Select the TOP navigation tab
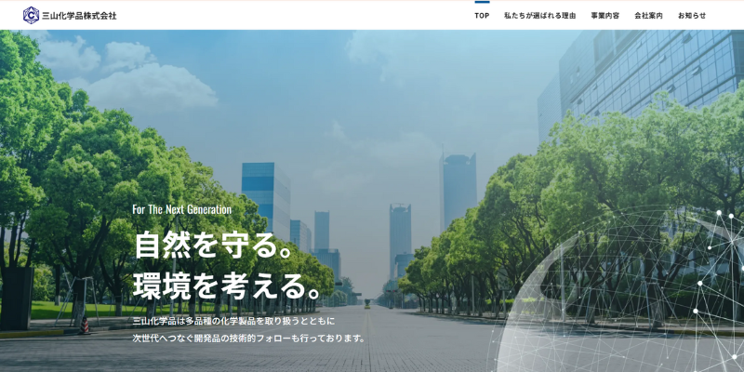The width and height of the screenshot is (744, 372). pyautogui.click(x=482, y=16)
